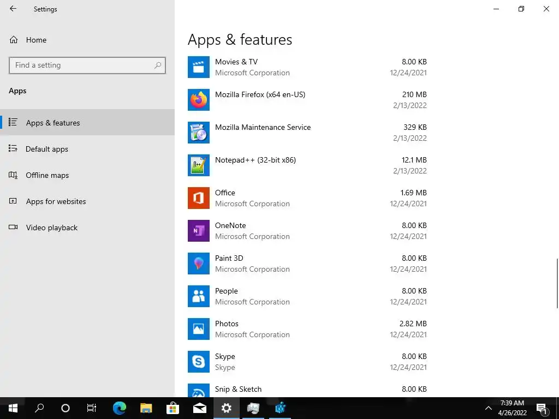Click the Office app icon
559x419 pixels.
[x=199, y=198]
